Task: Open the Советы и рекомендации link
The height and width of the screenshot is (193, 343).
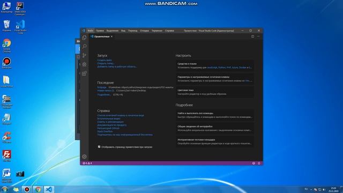Action: click(x=110, y=122)
